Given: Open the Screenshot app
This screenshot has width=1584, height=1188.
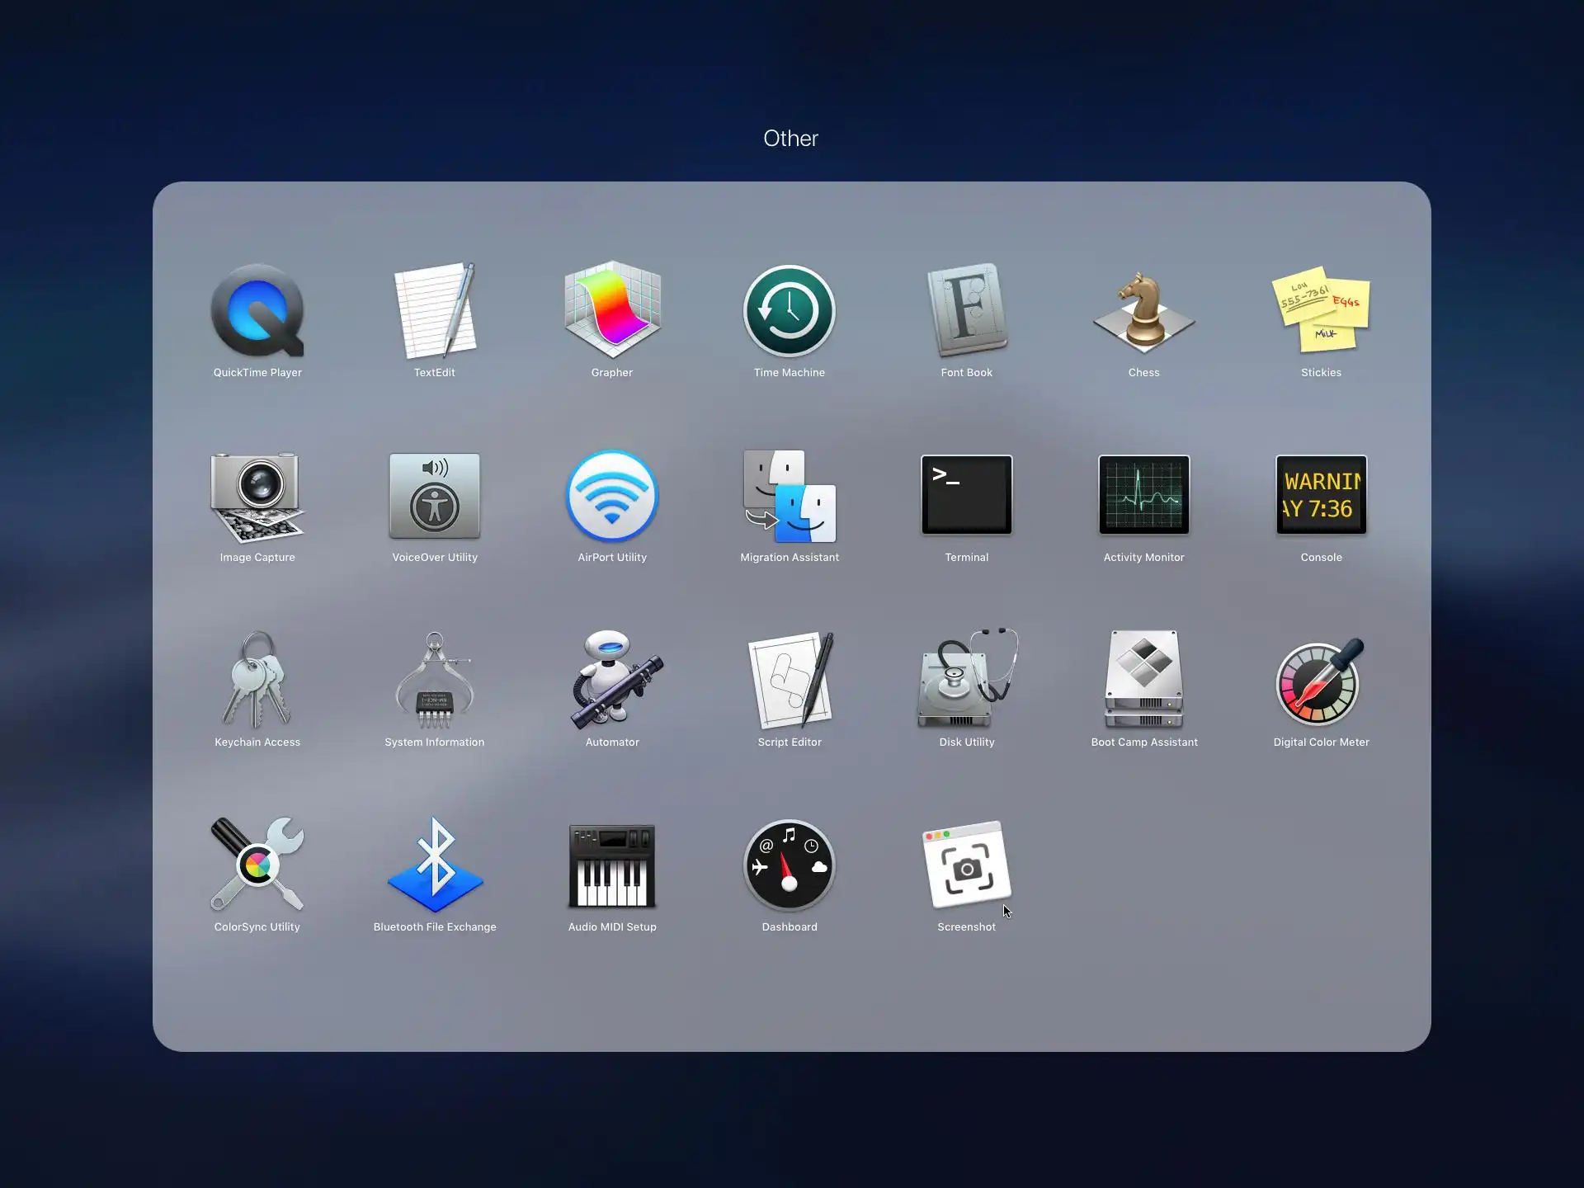Looking at the screenshot, I should tap(966, 865).
